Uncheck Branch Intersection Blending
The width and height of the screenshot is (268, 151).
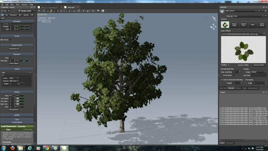(x=222, y=80)
